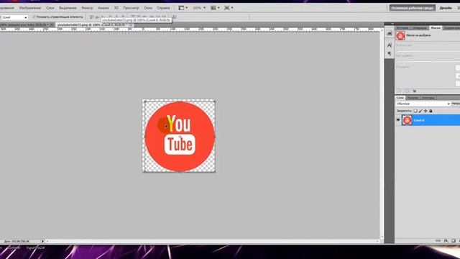The height and width of the screenshot is (259, 460).
Task: Open the Paragraph panel icon in the dock
Action: point(390,53)
